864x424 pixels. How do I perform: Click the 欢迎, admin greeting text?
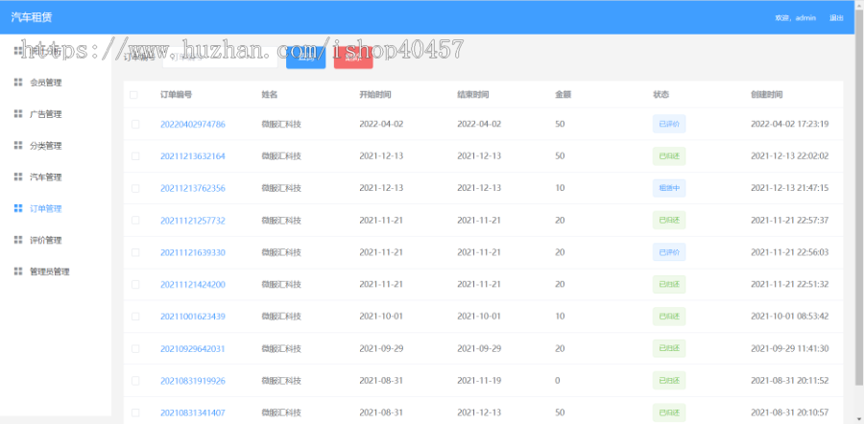click(x=795, y=17)
